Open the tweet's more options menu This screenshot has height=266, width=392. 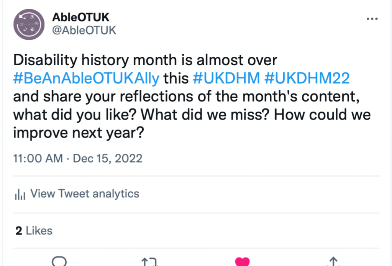pos(372,19)
